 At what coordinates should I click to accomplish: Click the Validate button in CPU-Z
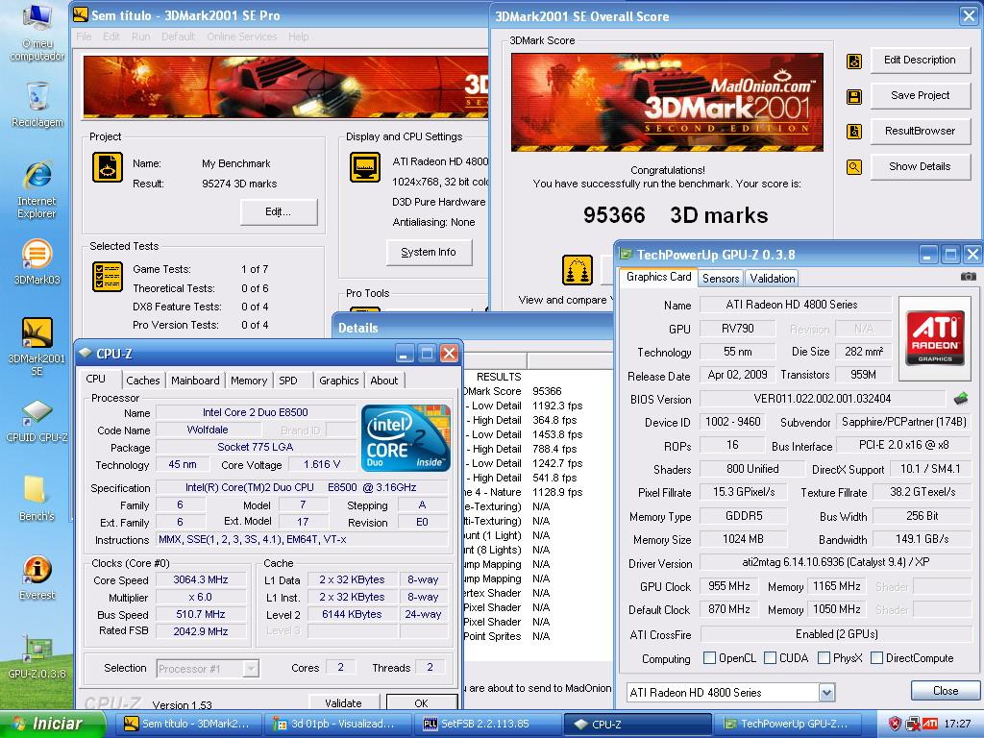(344, 702)
